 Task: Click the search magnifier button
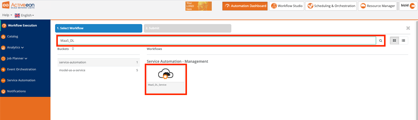pyautogui.click(x=381, y=41)
